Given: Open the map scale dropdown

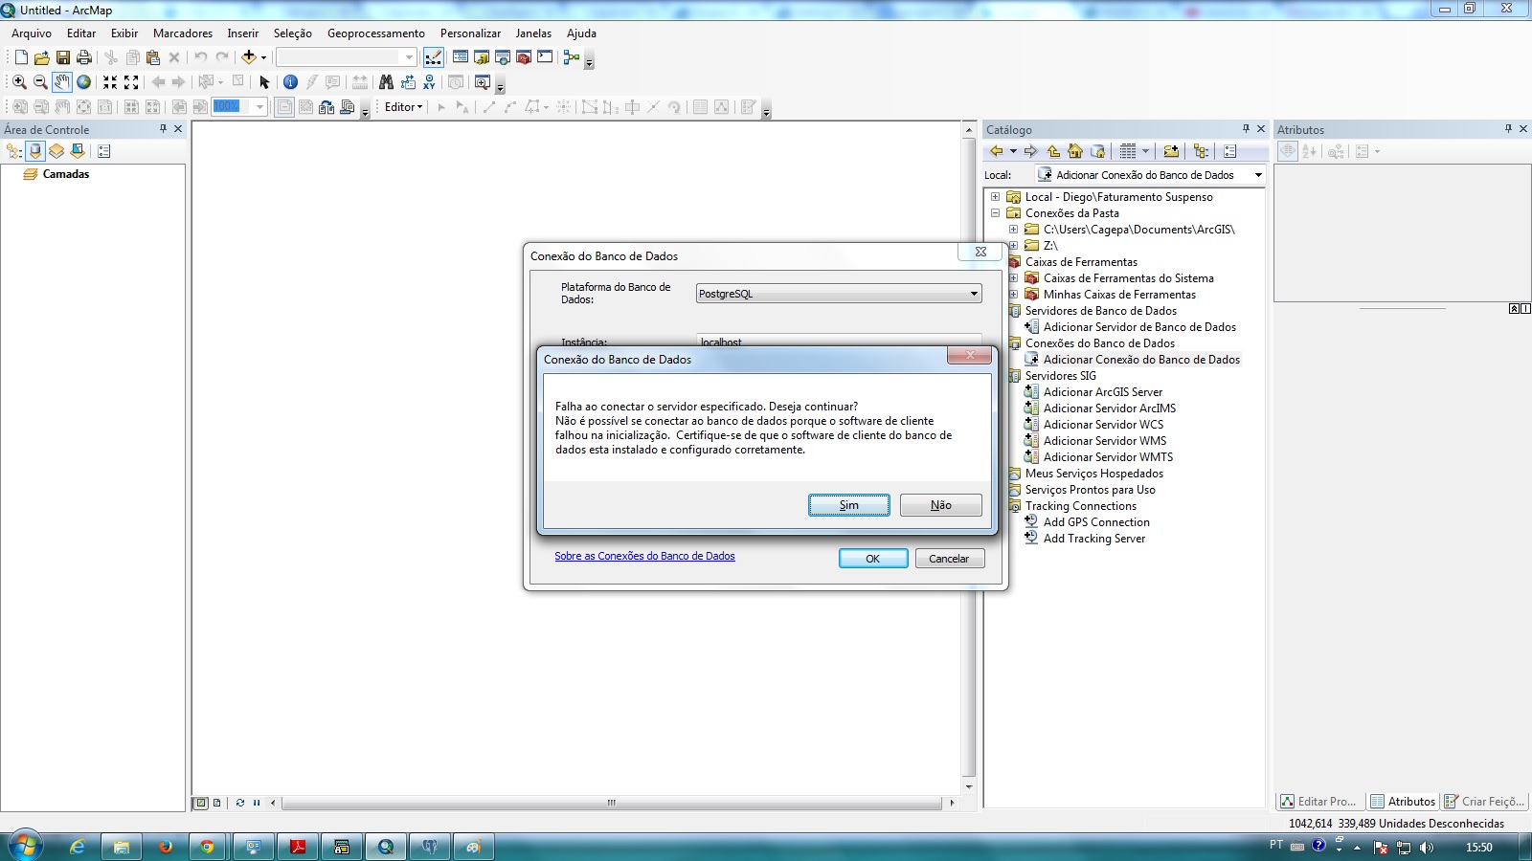Looking at the screenshot, I should pos(409,57).
